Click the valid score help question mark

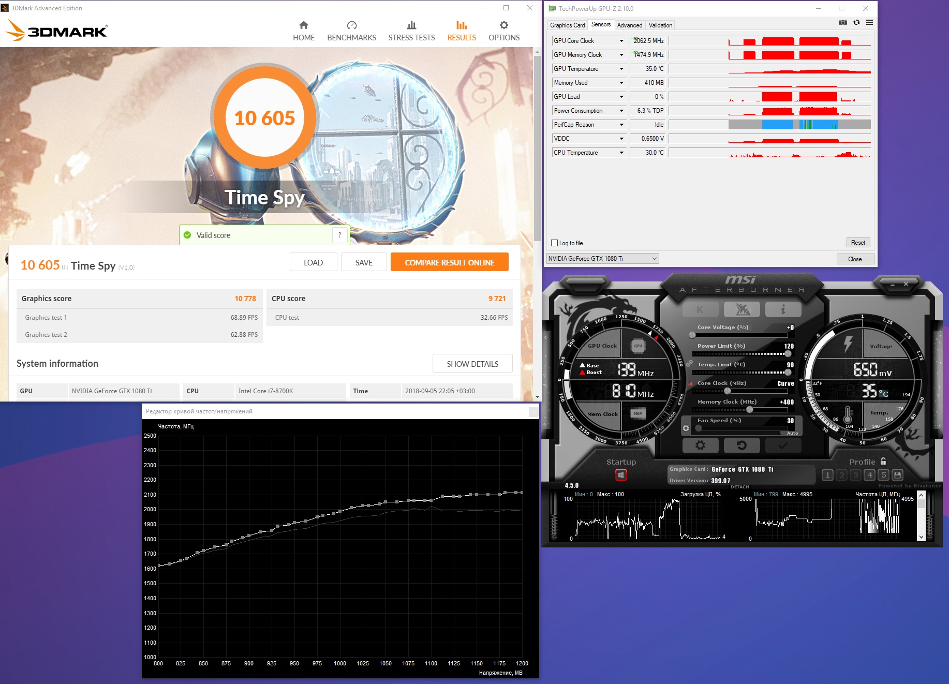(339, 235)
